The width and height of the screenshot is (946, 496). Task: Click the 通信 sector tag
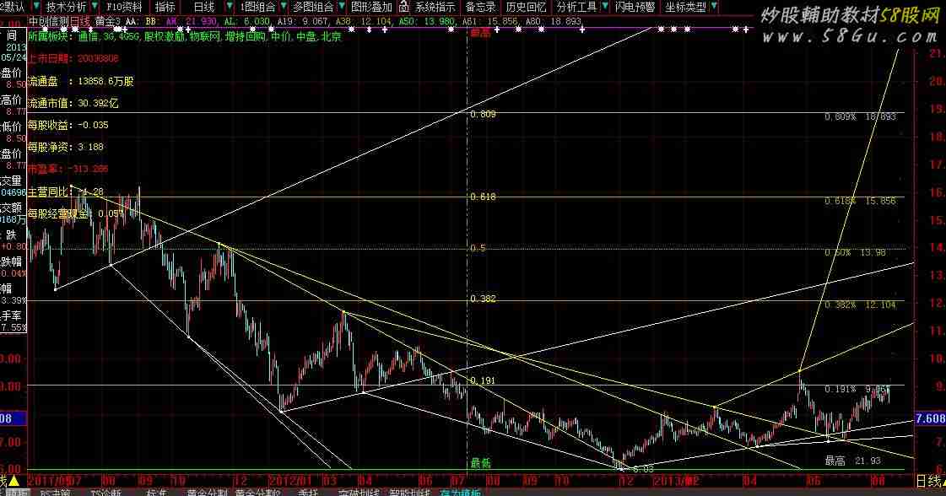click(x=88, y=36)
